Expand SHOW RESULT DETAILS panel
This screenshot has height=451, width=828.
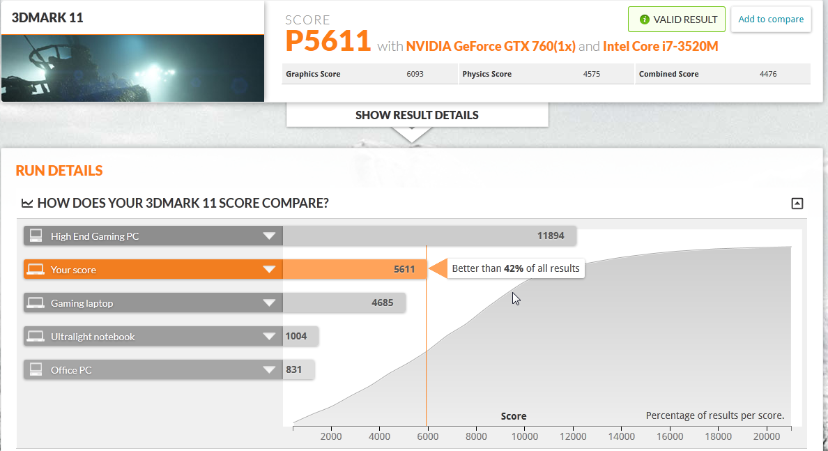pyautogui.click(x=417, y=115)
